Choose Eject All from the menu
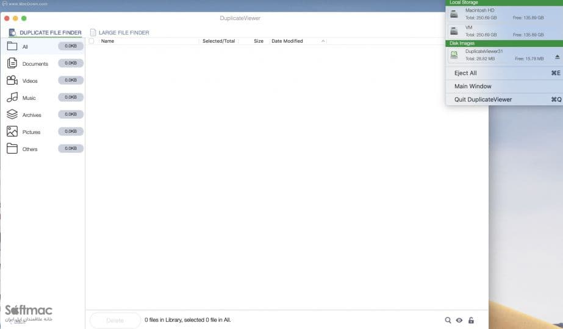Image resolution: width=563 pixels, height=329 pixels. click(x=504, y=73)
